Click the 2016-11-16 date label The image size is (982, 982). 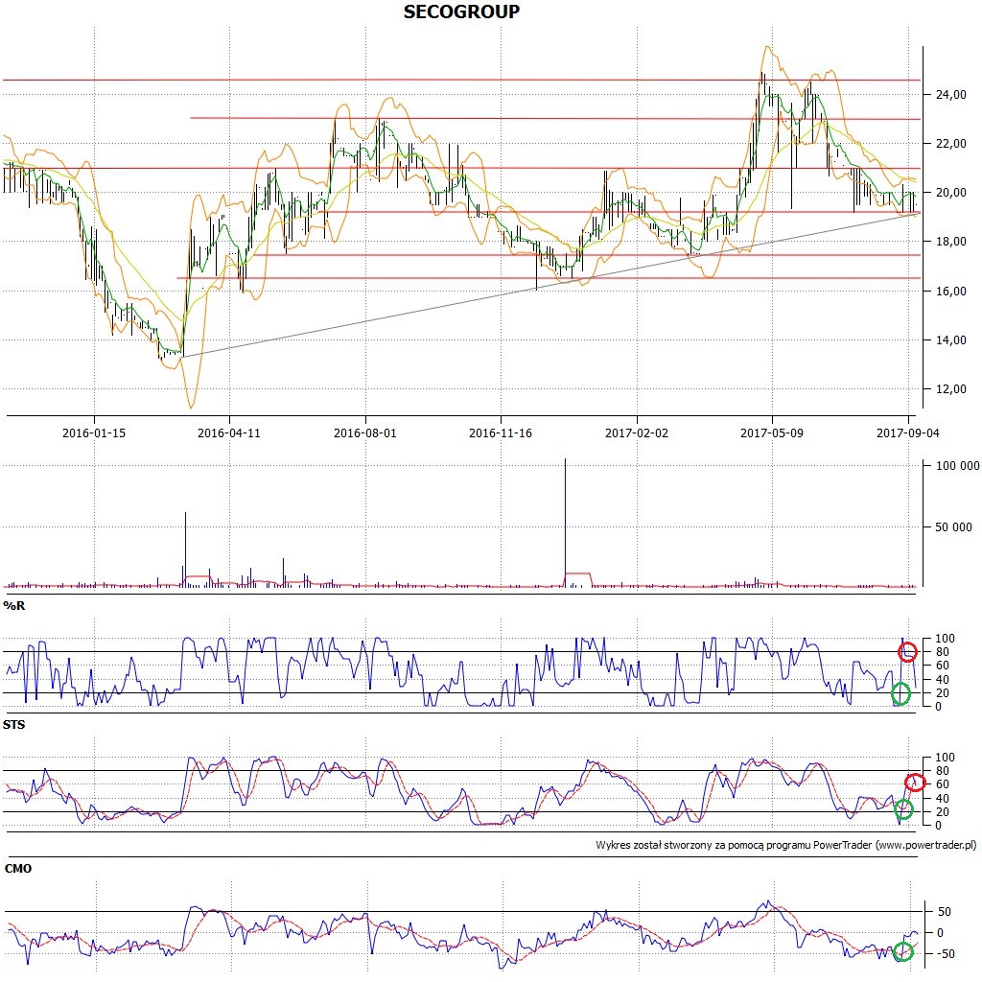click(501, 433)
